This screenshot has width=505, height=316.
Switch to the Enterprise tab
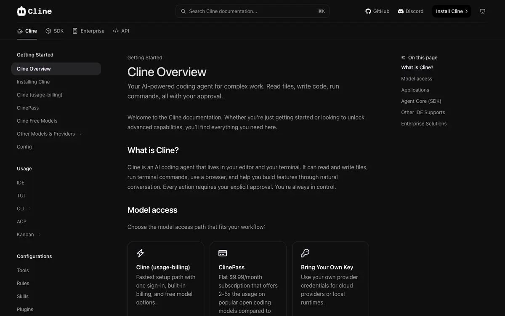88,31
